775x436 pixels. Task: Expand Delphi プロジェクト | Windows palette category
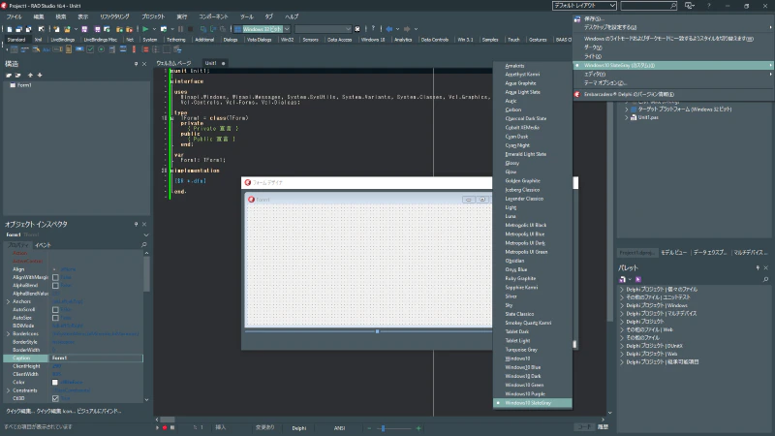click(622, 305)
